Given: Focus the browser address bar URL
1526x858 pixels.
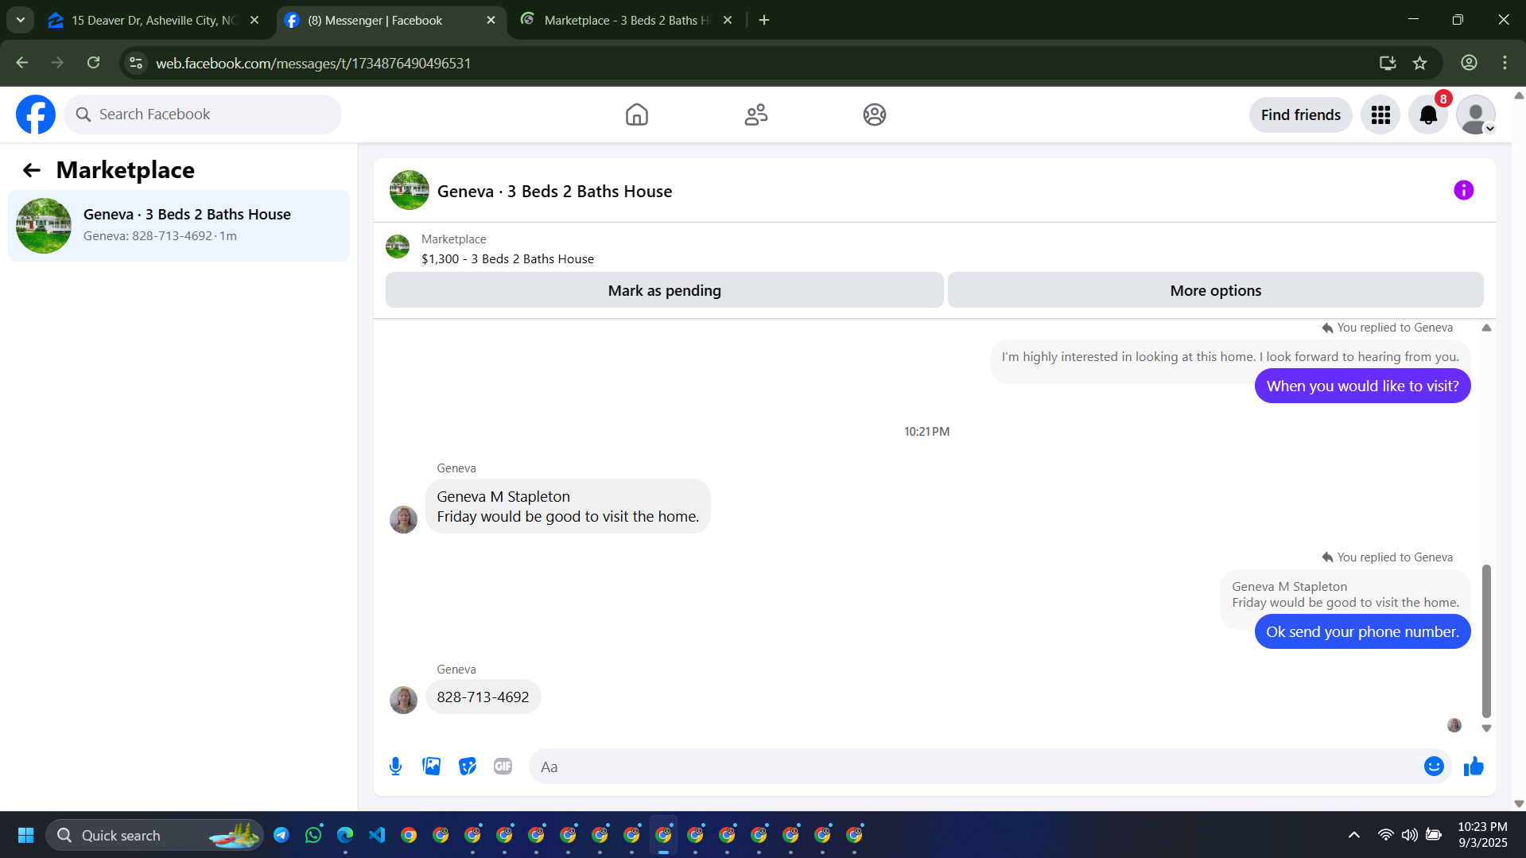Looking at the screenshot, I should click(313, 63).
